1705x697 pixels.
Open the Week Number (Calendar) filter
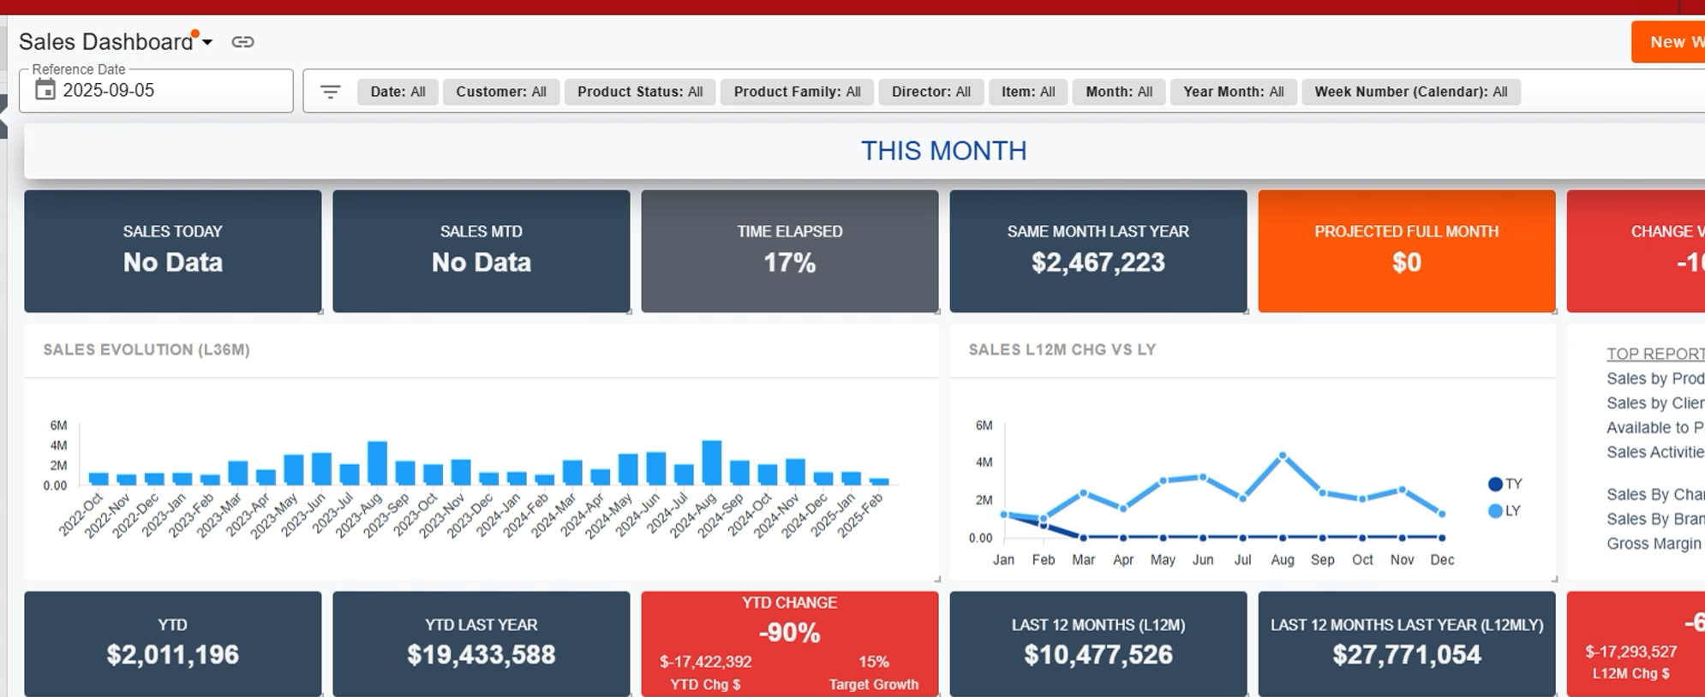click(x=1411, y=92)
